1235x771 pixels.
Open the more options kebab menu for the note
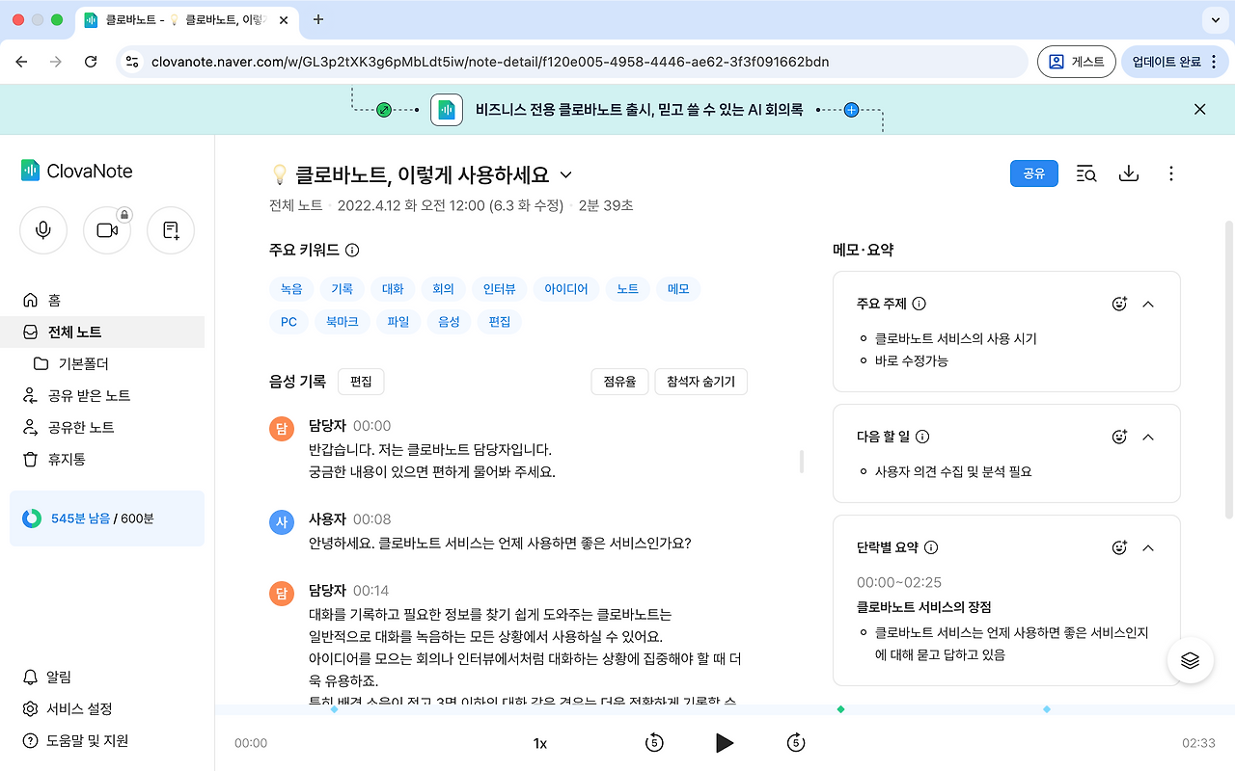[1171, 173]
